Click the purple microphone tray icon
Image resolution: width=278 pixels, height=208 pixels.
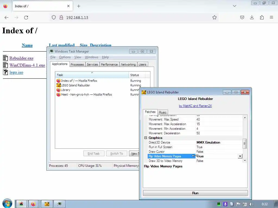(x=225, y=204)
